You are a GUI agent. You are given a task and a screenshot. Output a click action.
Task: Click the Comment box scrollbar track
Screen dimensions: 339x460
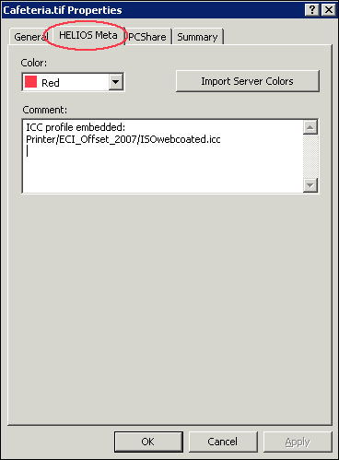click(x=310, y=156)
